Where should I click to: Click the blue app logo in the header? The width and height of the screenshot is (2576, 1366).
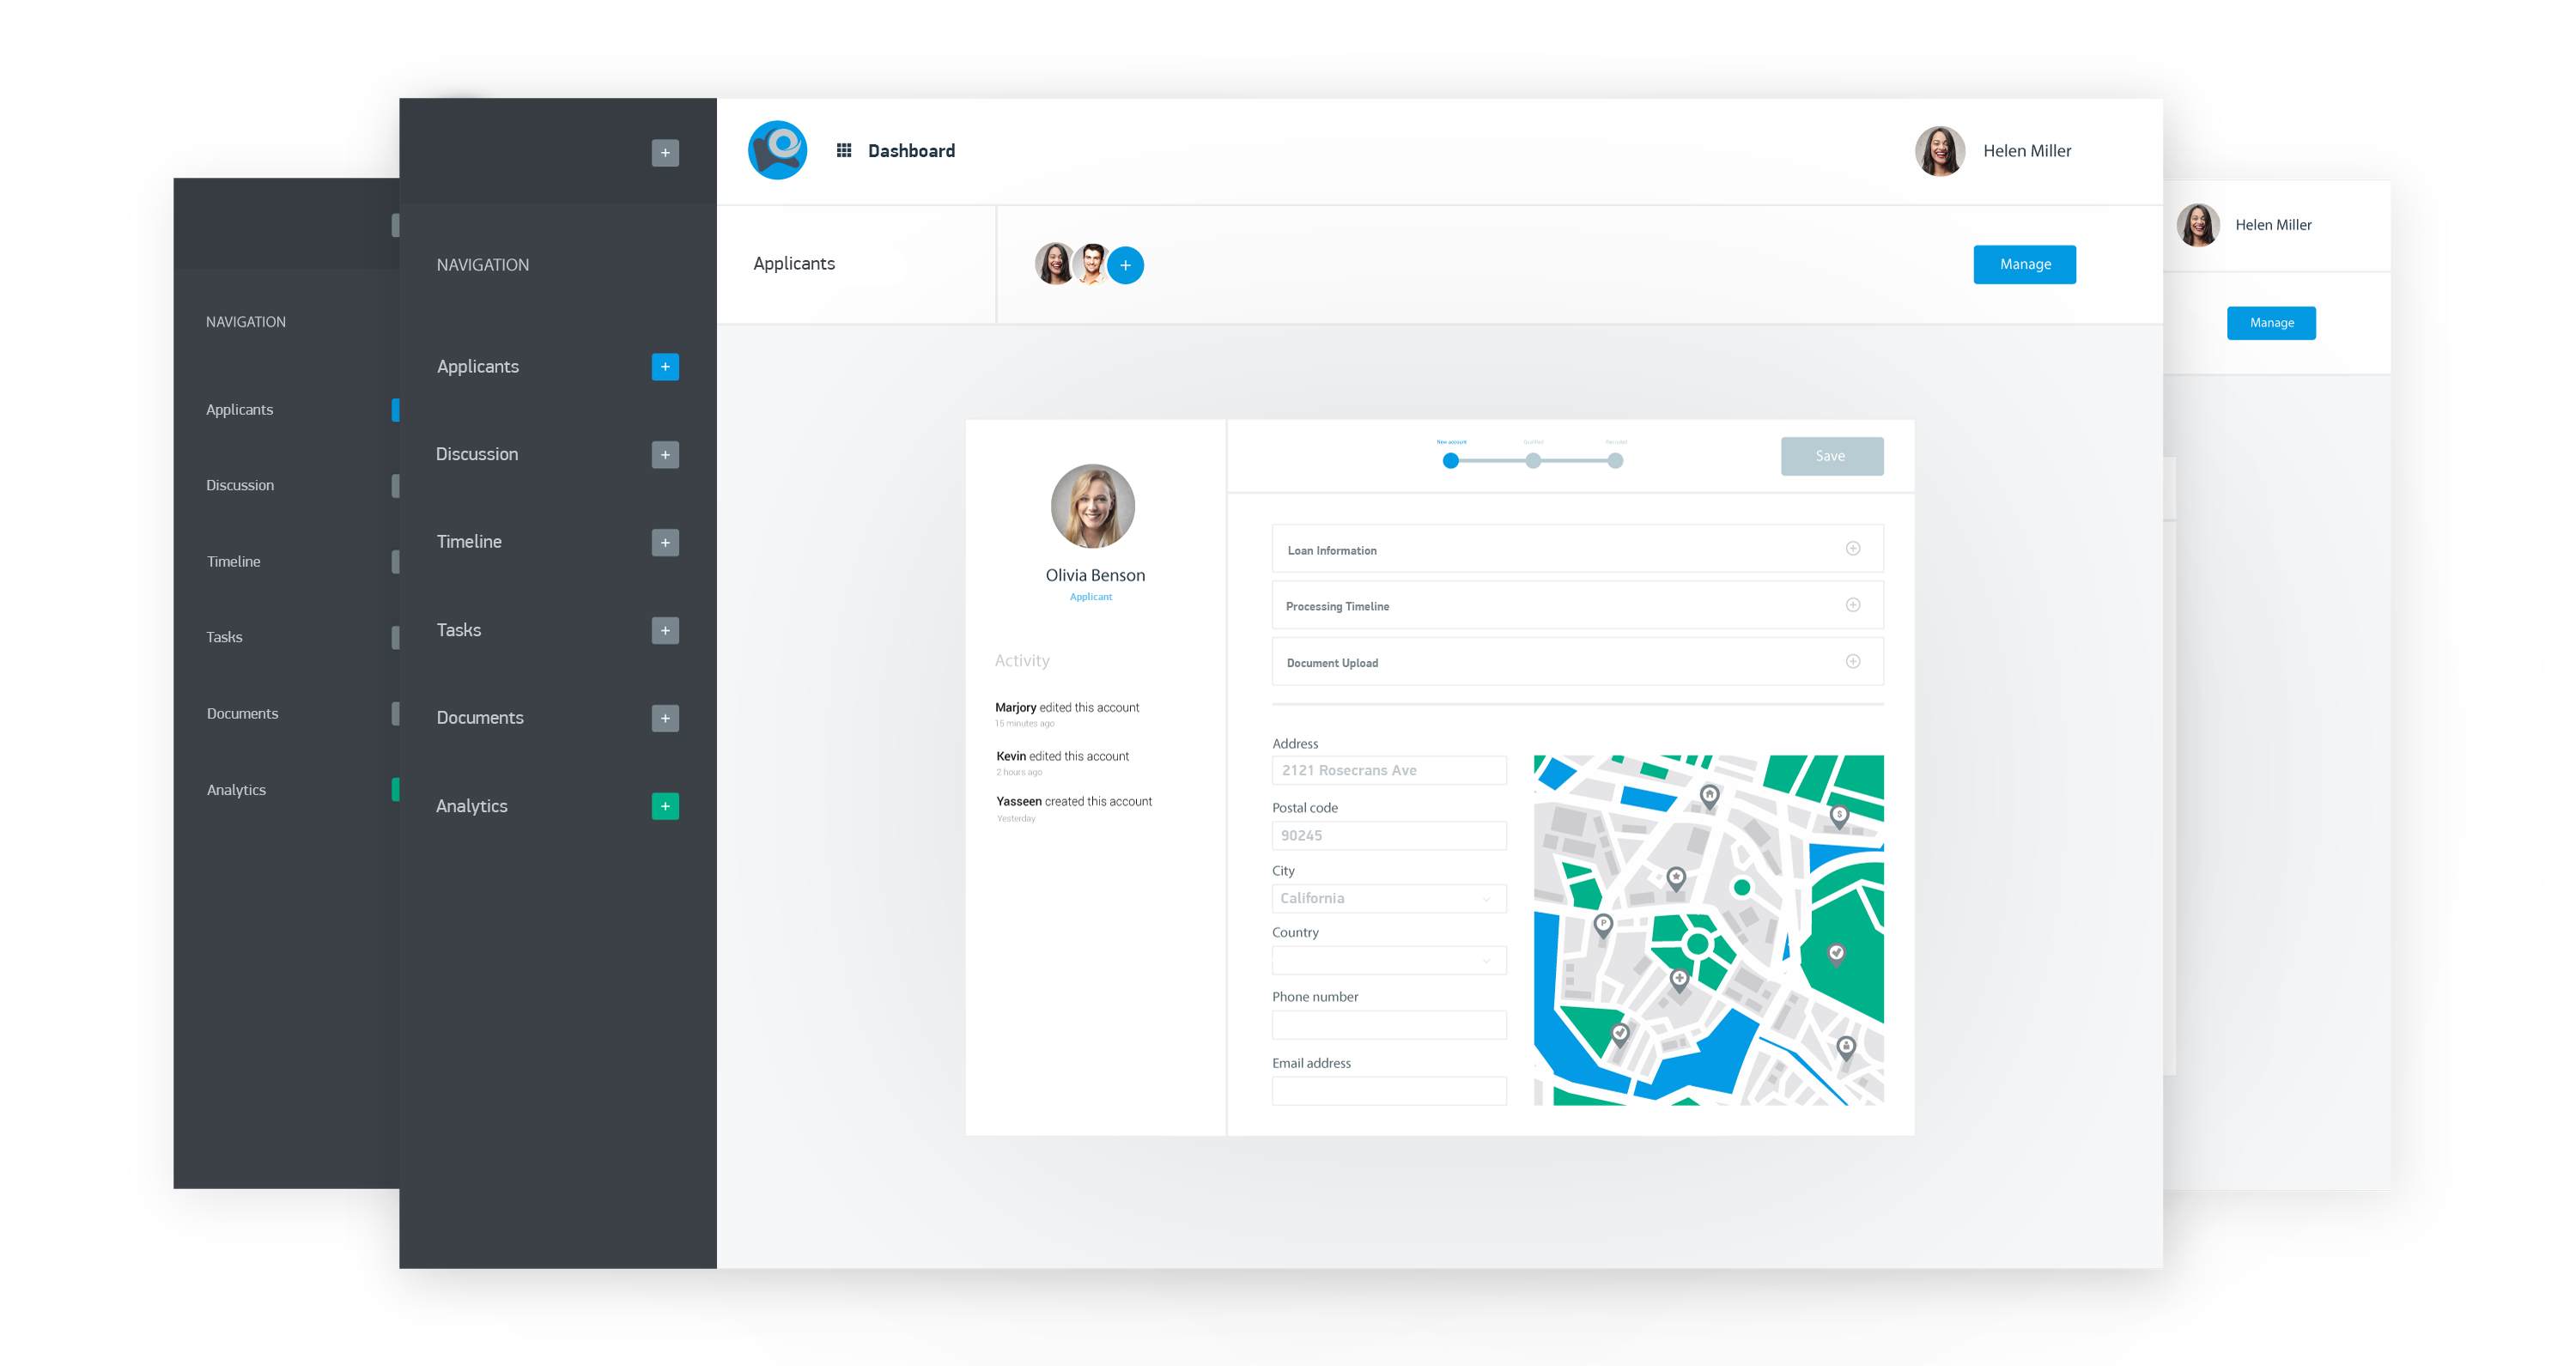coord(778,151)
